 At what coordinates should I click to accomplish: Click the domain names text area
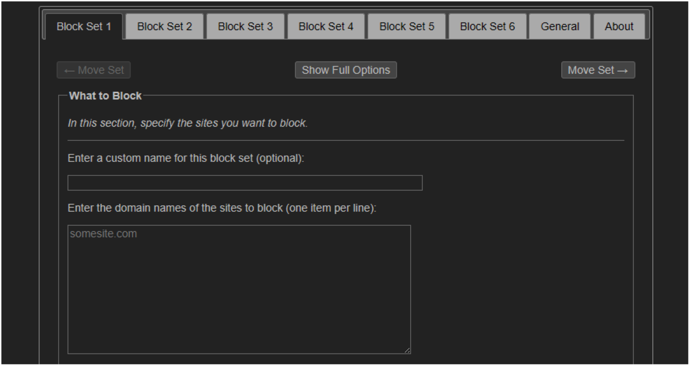click(239, 288)
